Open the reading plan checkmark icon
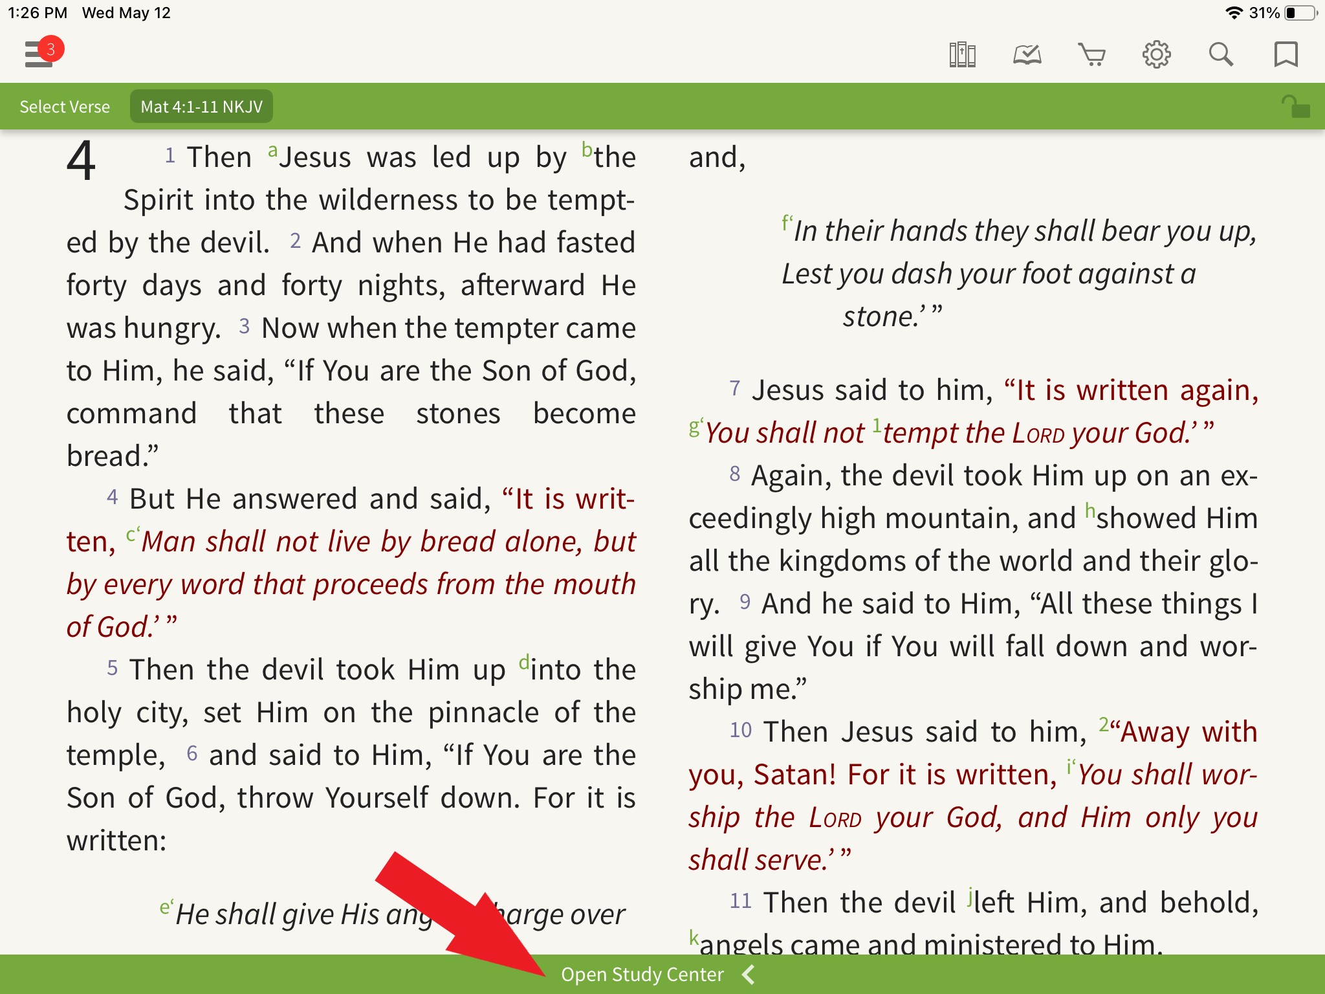This screenshot has width=1325, height=994. point(1027,54)
